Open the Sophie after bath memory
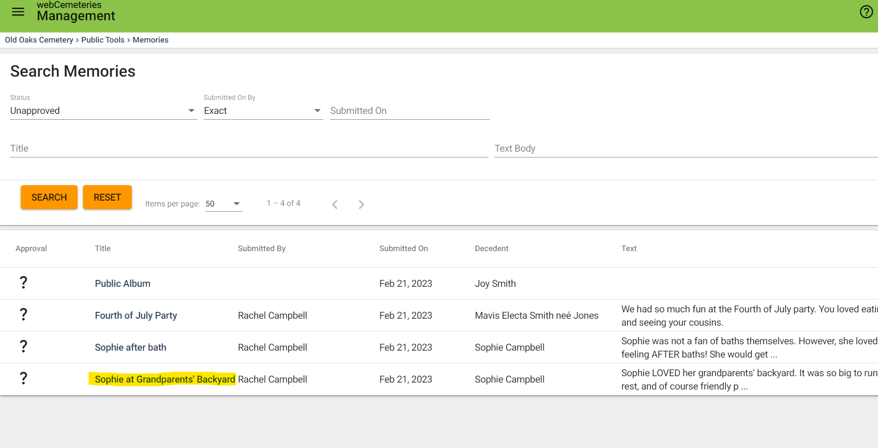 point(131,347)
